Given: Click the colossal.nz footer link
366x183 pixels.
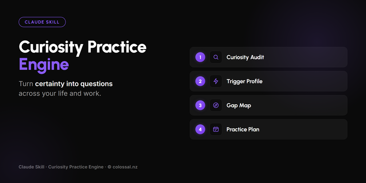Looking at the screenshot, I should tap(125, 167).
